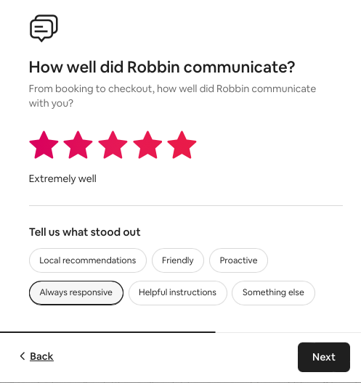
Task: Click the back chevron arrow icon
Action: (23, 356)
